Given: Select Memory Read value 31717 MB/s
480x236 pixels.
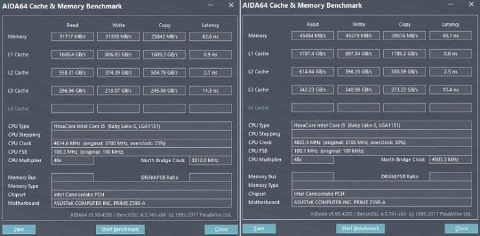Looking at the screenshot, I should (x=73, y=36).
